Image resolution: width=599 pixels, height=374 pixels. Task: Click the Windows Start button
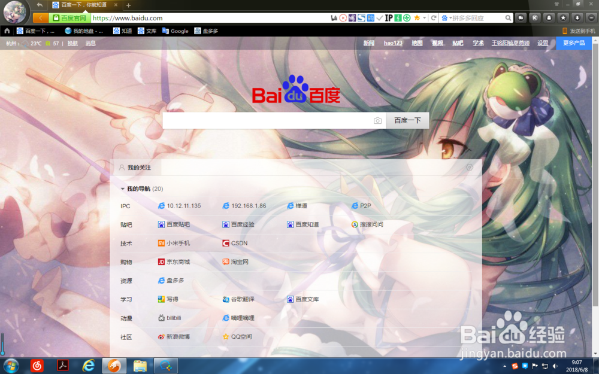(x=10, y=366)
